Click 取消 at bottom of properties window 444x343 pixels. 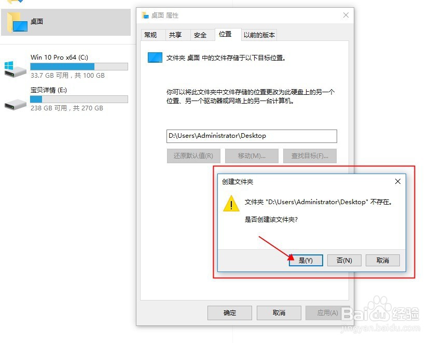click(x=279, y=313)
